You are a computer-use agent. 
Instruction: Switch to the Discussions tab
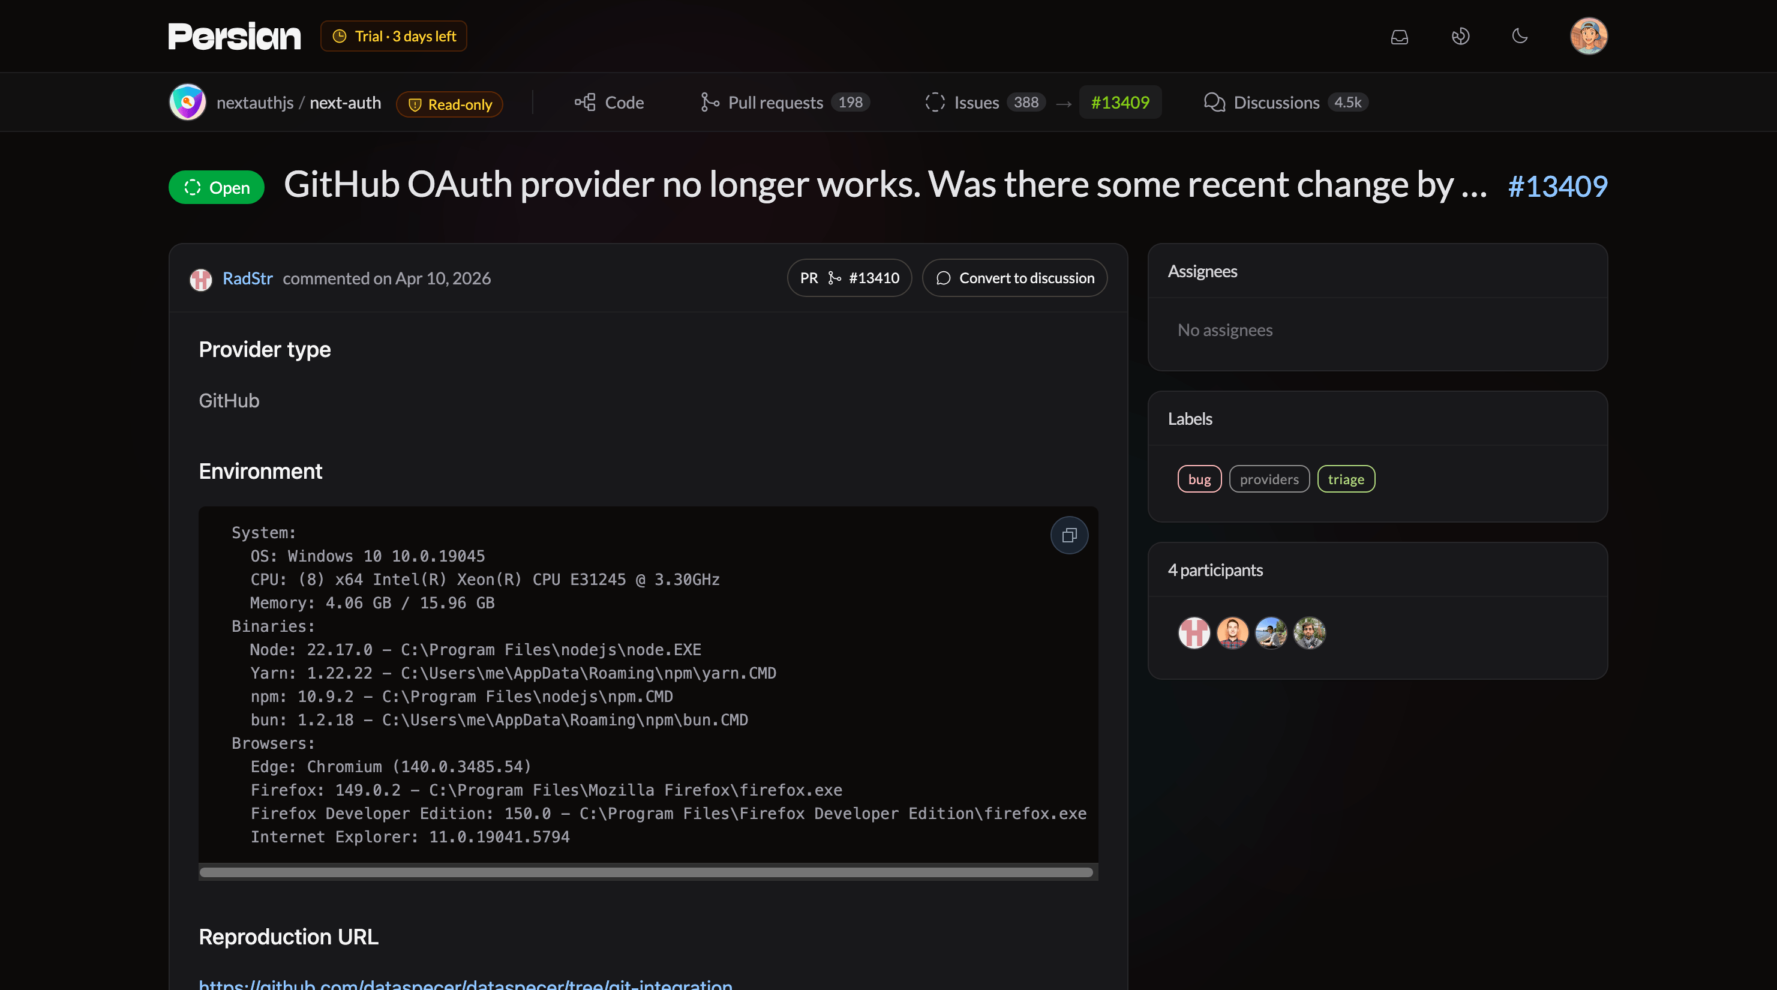pos(1286,103)
